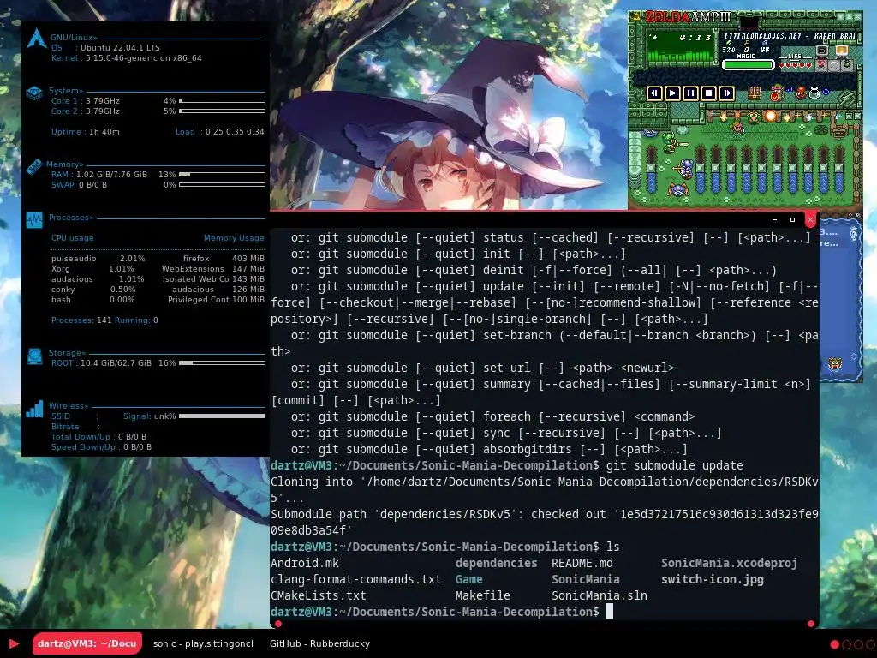Adjust the rightmost equalizer band slider

(x=839, y=167)
